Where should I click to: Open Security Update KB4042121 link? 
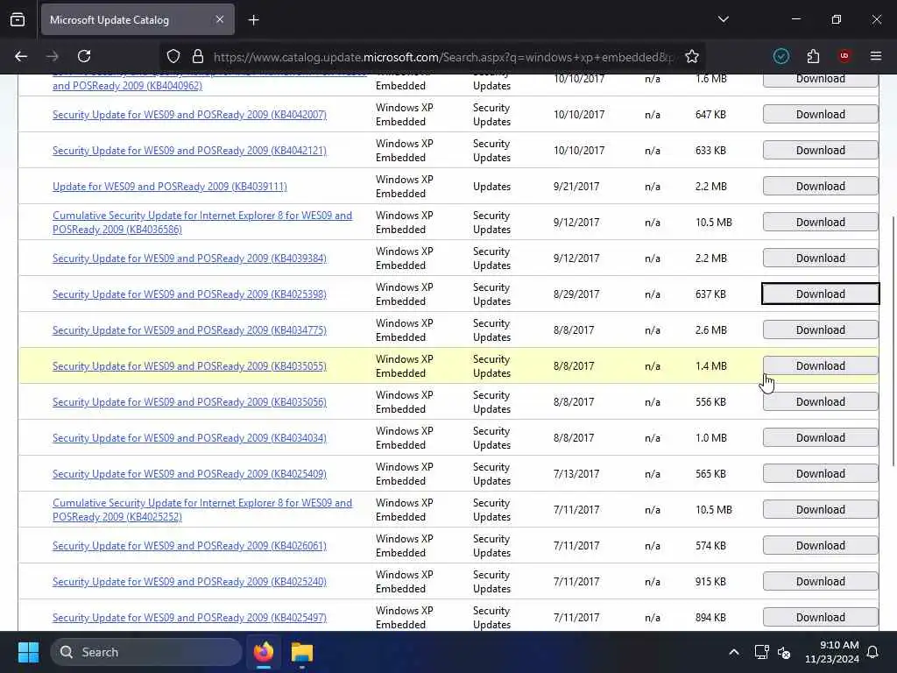click(189, 151)
